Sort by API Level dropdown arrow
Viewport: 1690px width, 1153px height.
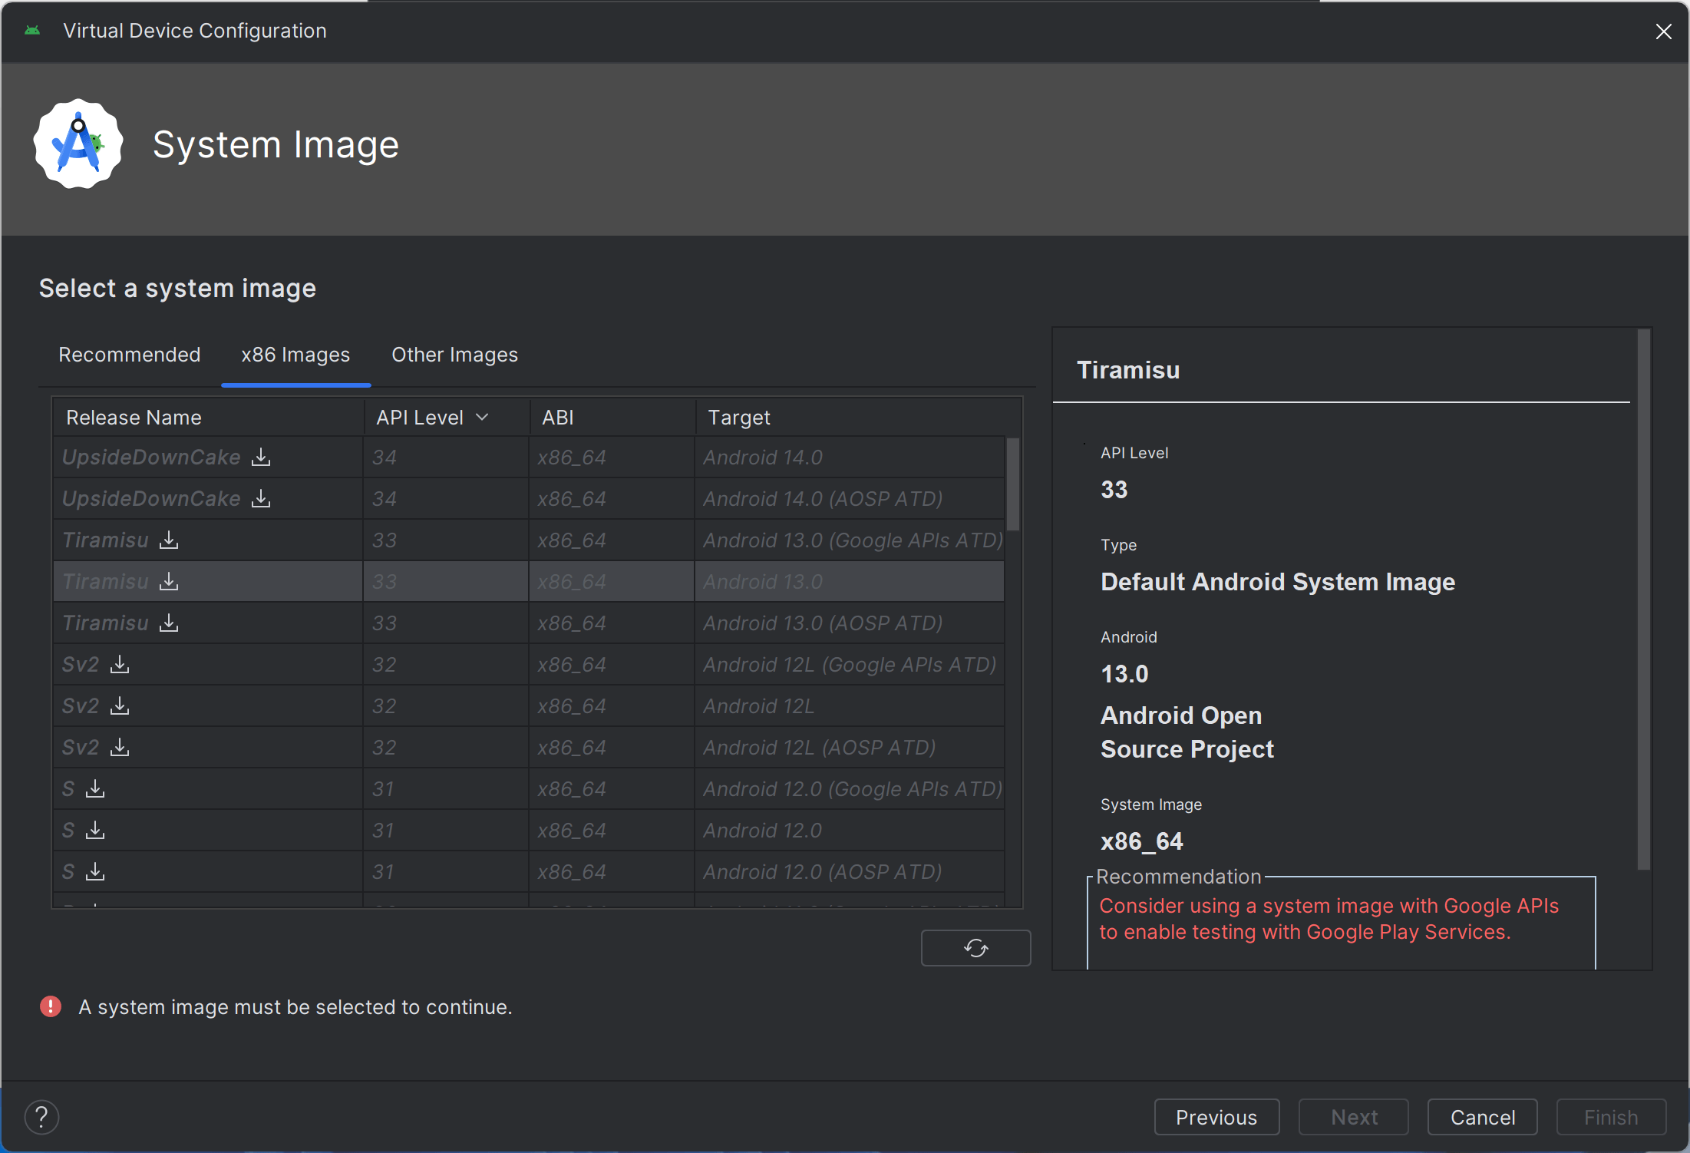point(483,418)
